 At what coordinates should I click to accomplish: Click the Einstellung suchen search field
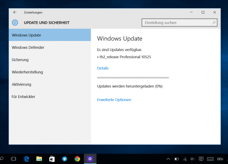(x=180, y=23)
